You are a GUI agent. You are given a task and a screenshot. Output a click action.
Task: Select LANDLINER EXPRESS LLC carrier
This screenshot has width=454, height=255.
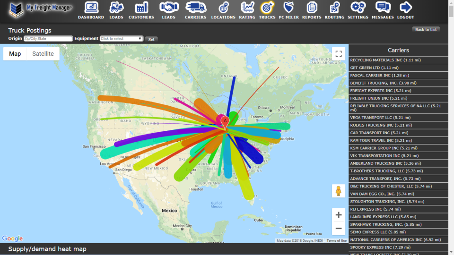pos(398,217)
